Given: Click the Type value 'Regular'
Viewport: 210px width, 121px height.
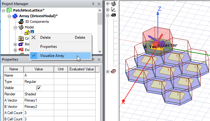Looking at the screenshot, I should coord(39,82).
